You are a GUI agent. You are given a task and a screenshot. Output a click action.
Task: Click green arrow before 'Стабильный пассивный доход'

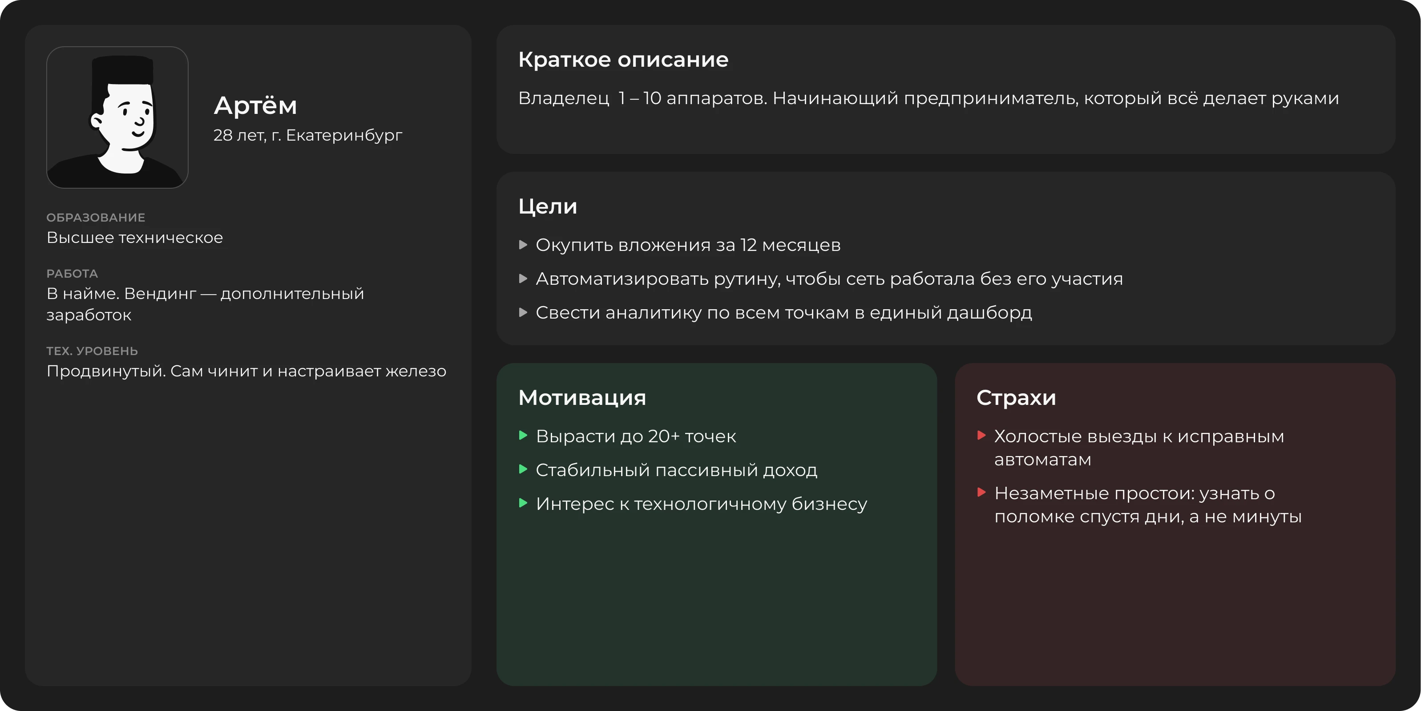(x=524, y=469)
